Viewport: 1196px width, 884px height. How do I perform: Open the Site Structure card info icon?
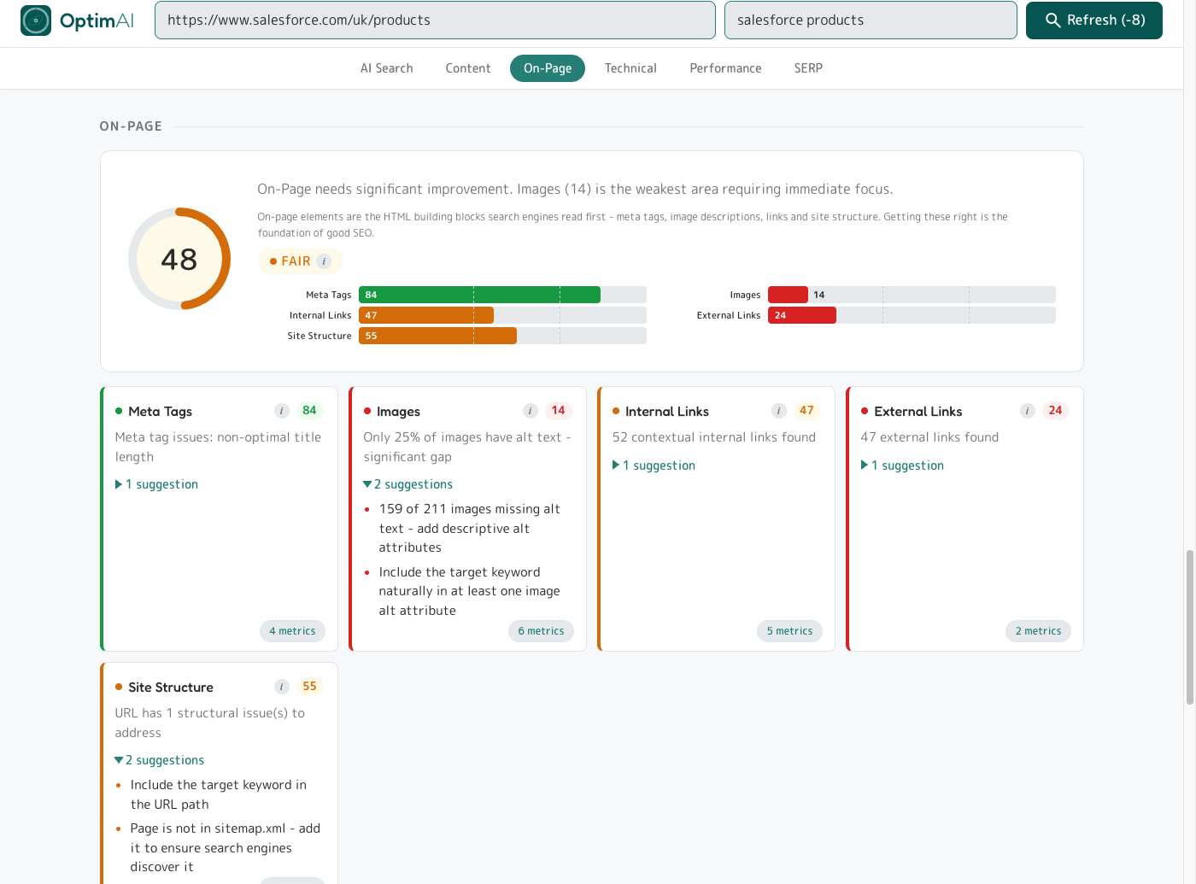282,687
